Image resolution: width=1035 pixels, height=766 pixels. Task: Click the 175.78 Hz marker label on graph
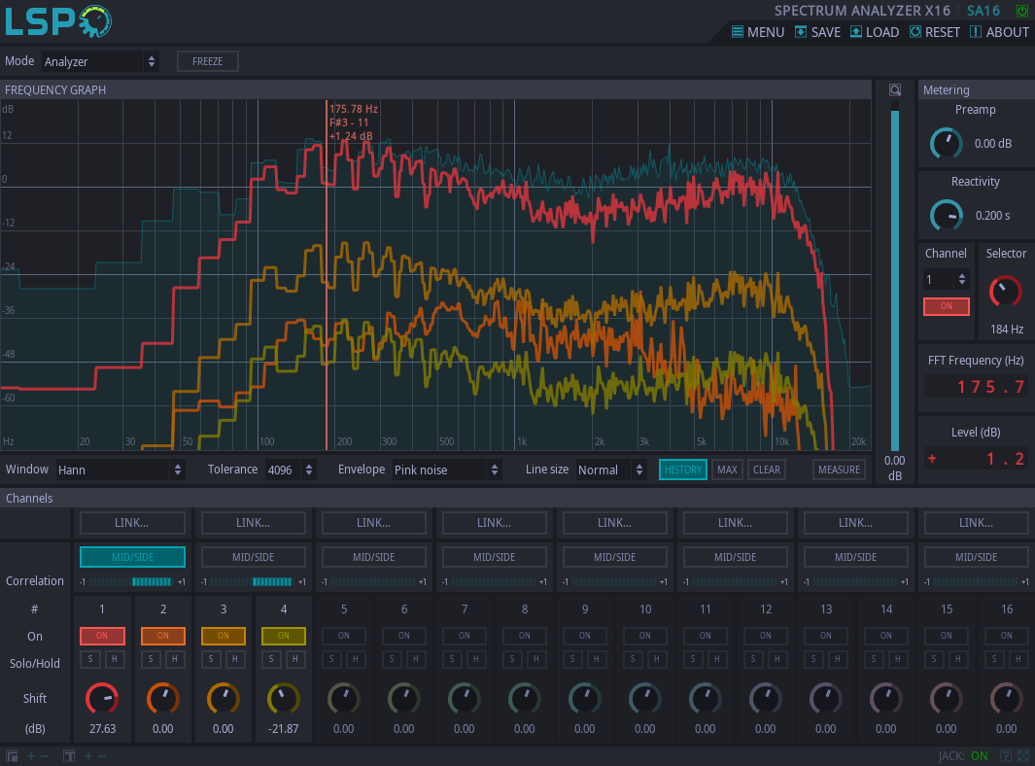point(354,109)
